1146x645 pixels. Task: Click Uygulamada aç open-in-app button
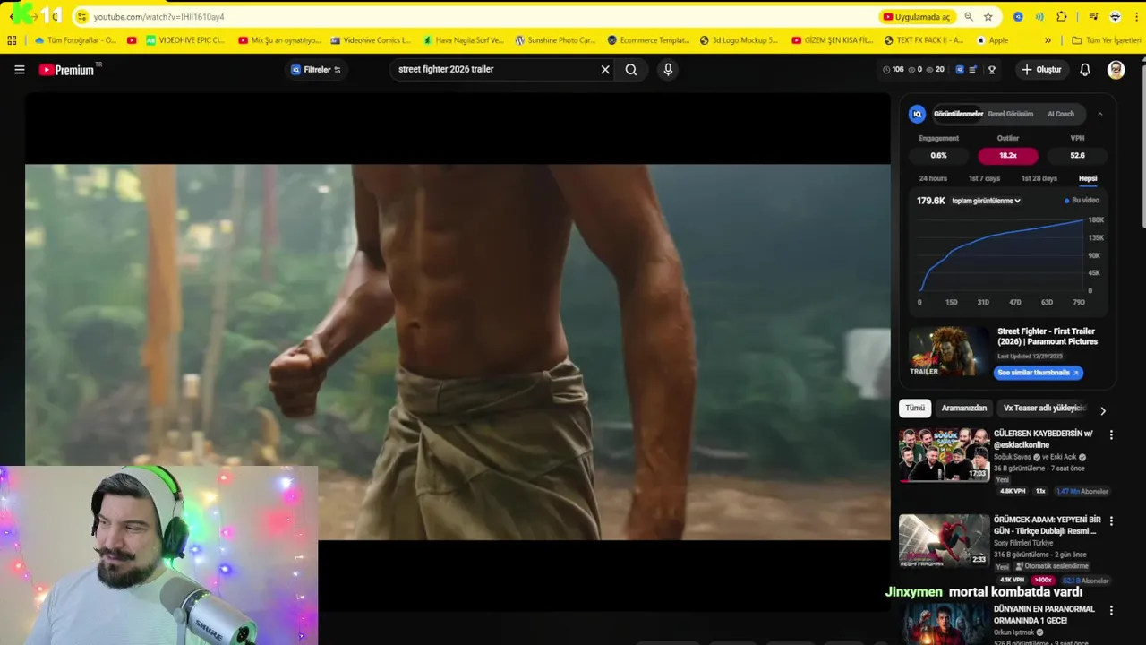[917, 16]
